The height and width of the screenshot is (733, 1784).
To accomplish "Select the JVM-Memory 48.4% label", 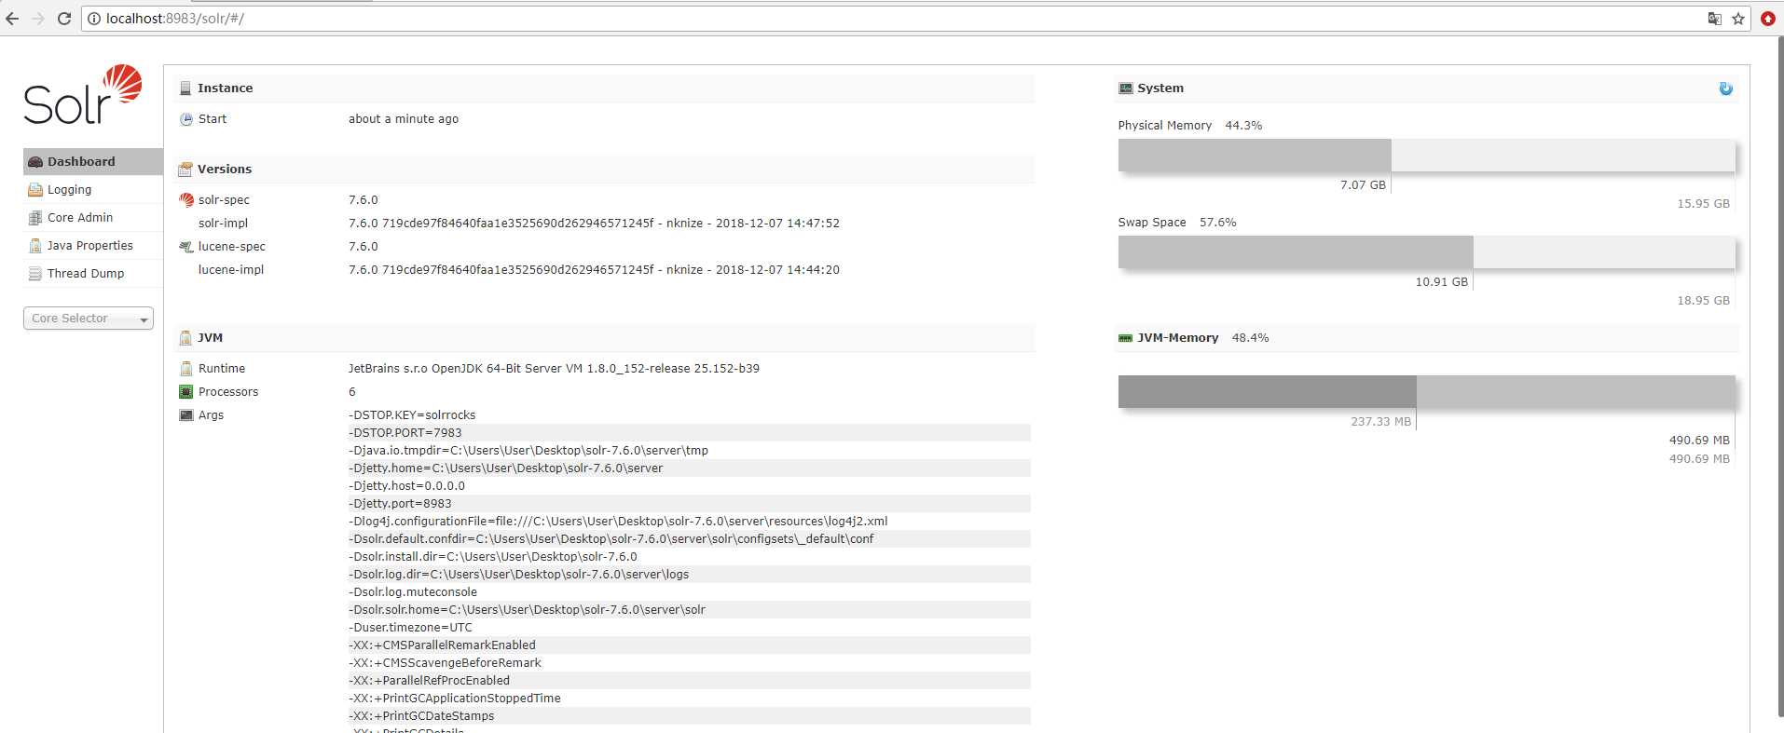I will (x=1202, y=338).
